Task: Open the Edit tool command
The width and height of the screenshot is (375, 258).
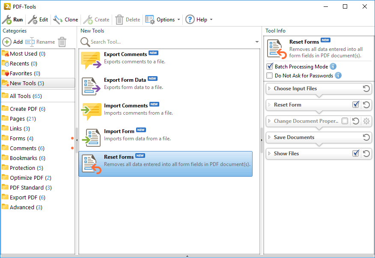Action: (x=38, y=20)
